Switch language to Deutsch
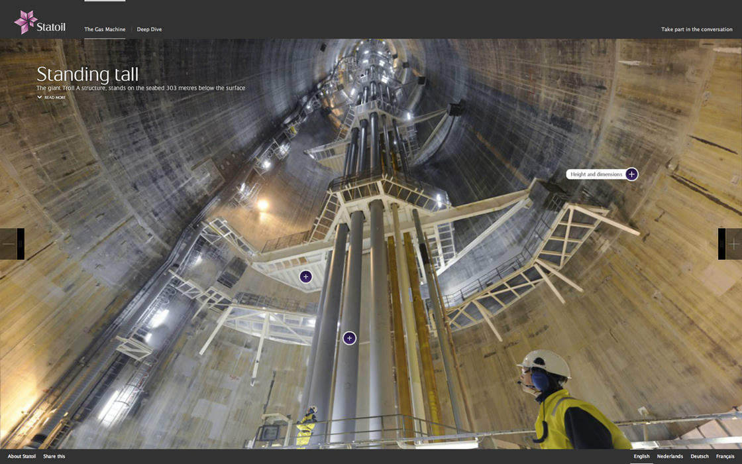This screenshot has height=464, width=742. coord(700,457)
